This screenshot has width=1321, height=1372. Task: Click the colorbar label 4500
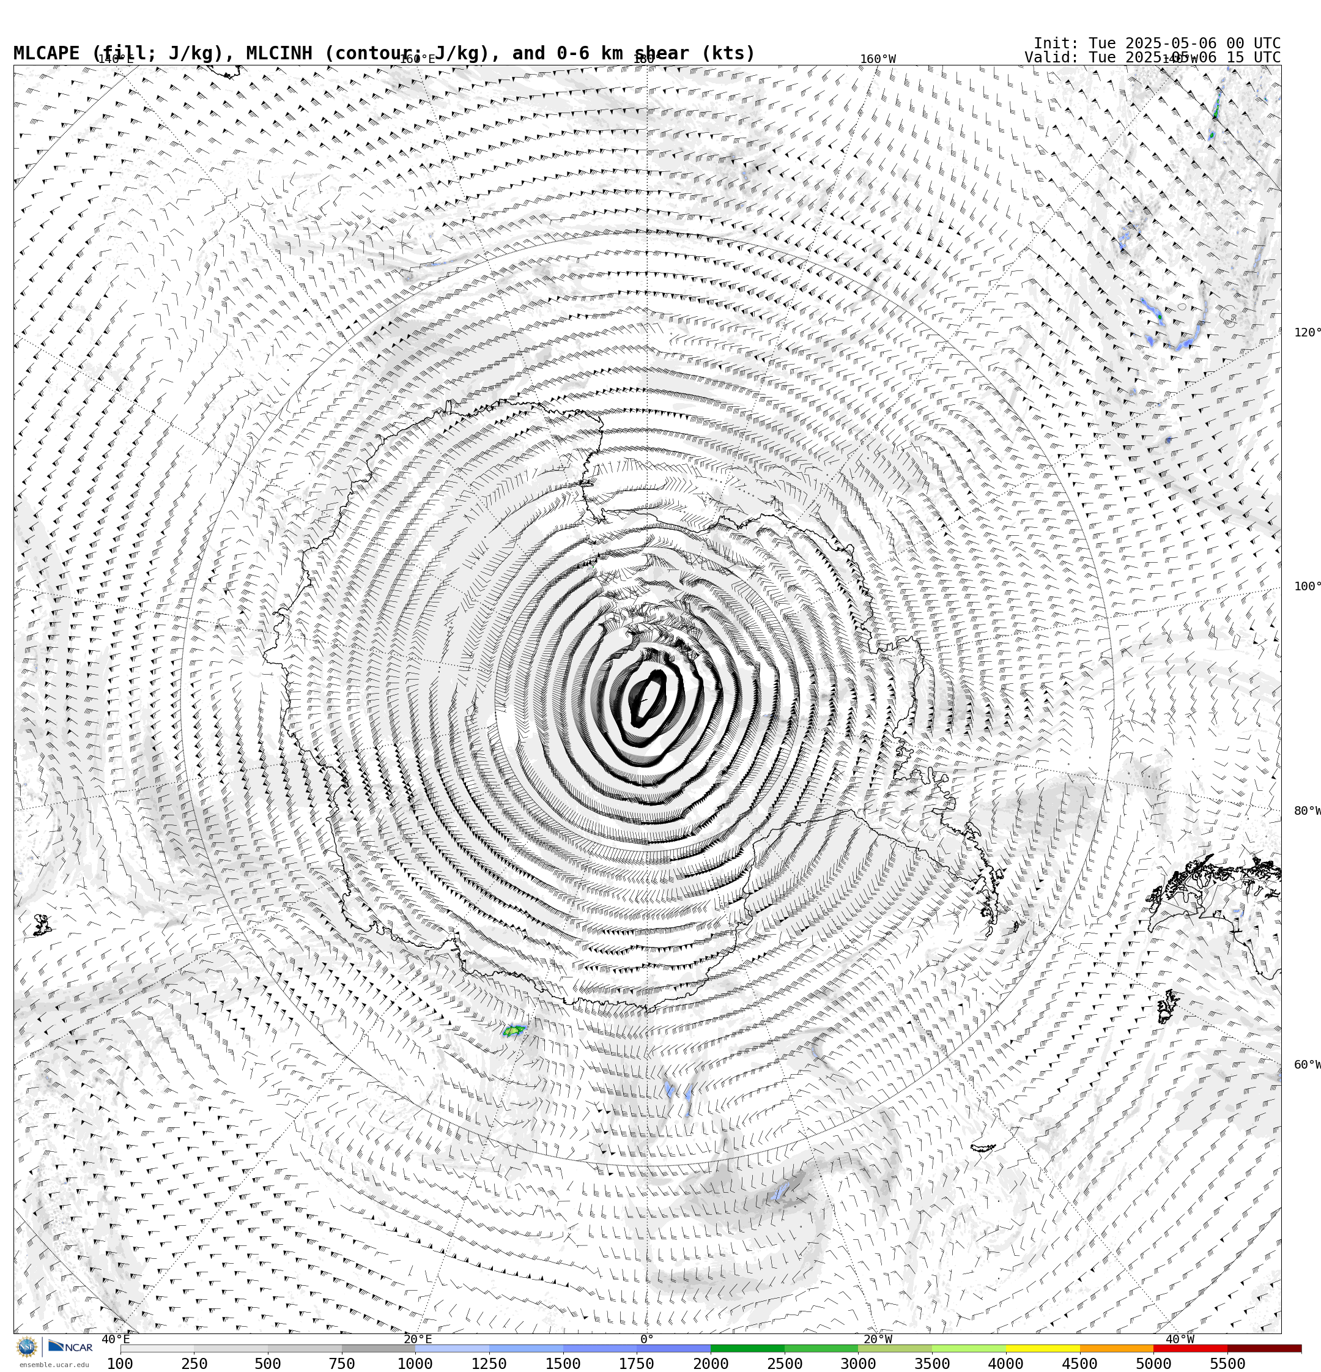click(x=1079, y=1363)
